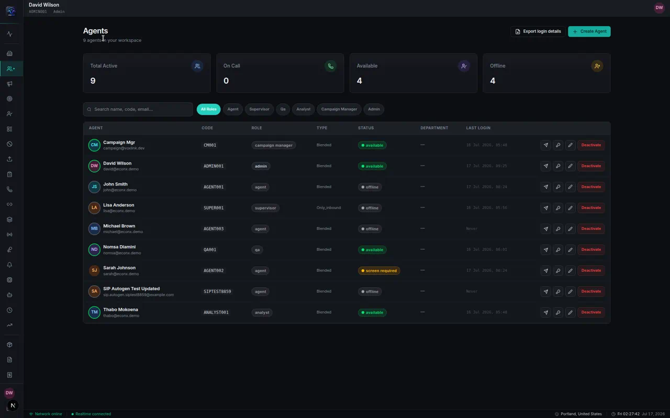The image size is (670, 418).
Task: Edit Thabo Mokoena with the pencil icon
Action: pos(571,312)
